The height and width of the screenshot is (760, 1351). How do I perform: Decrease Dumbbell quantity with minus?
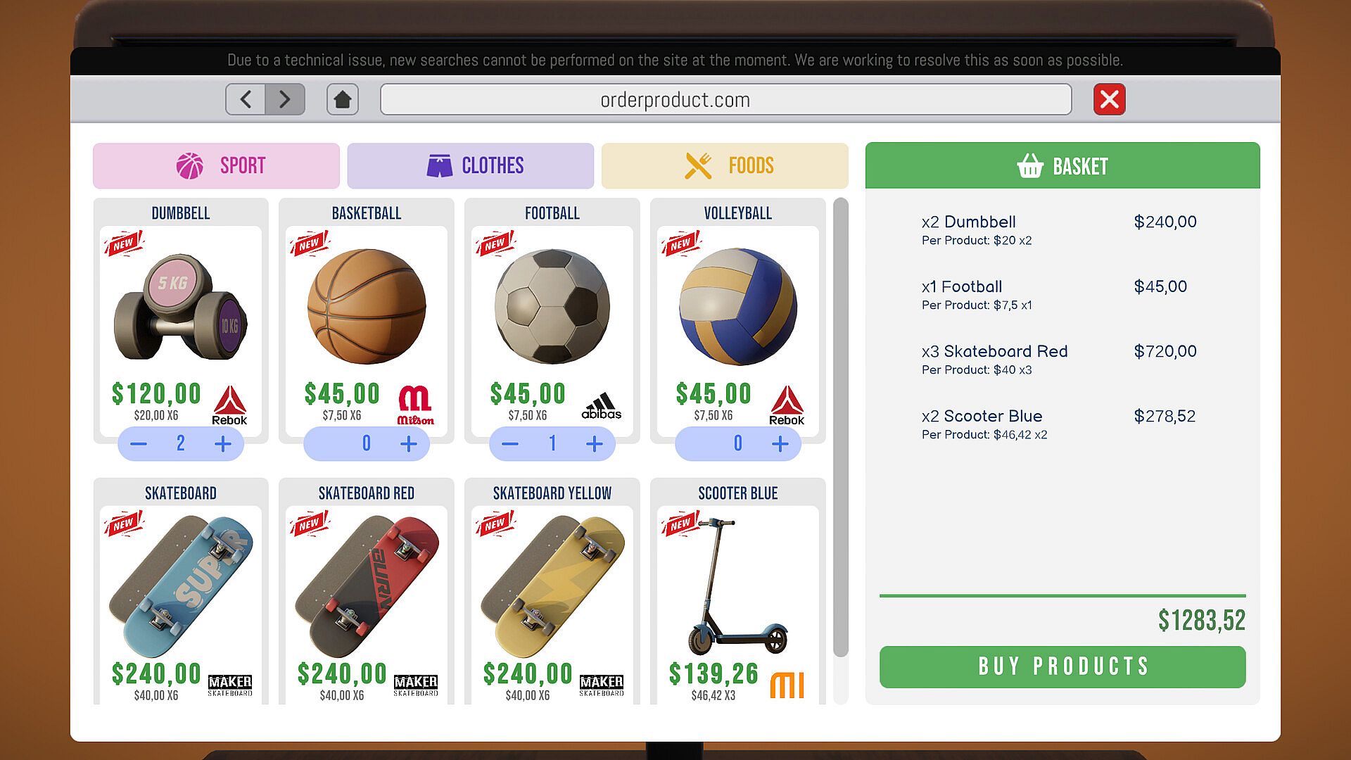coord(139,443)
